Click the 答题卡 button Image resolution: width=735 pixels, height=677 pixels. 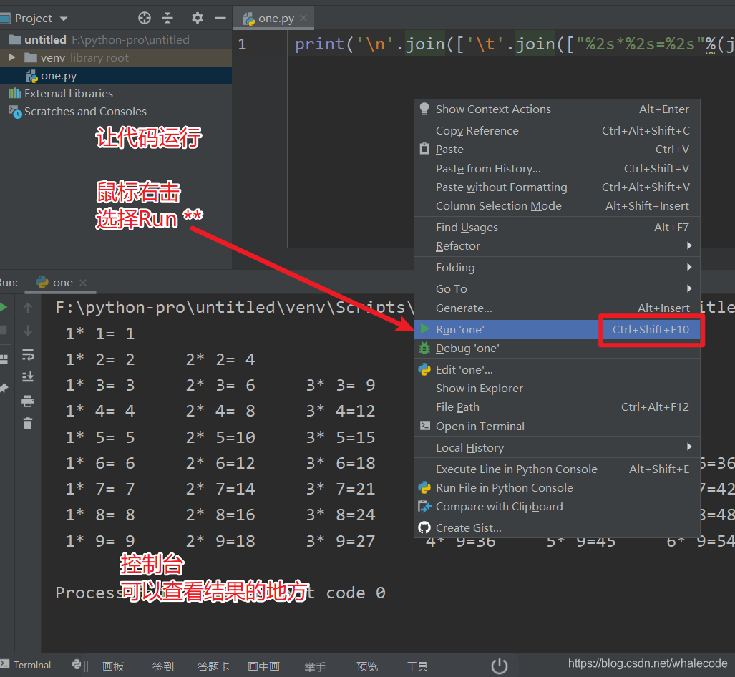pyautogui.click(x=213, y=667)
